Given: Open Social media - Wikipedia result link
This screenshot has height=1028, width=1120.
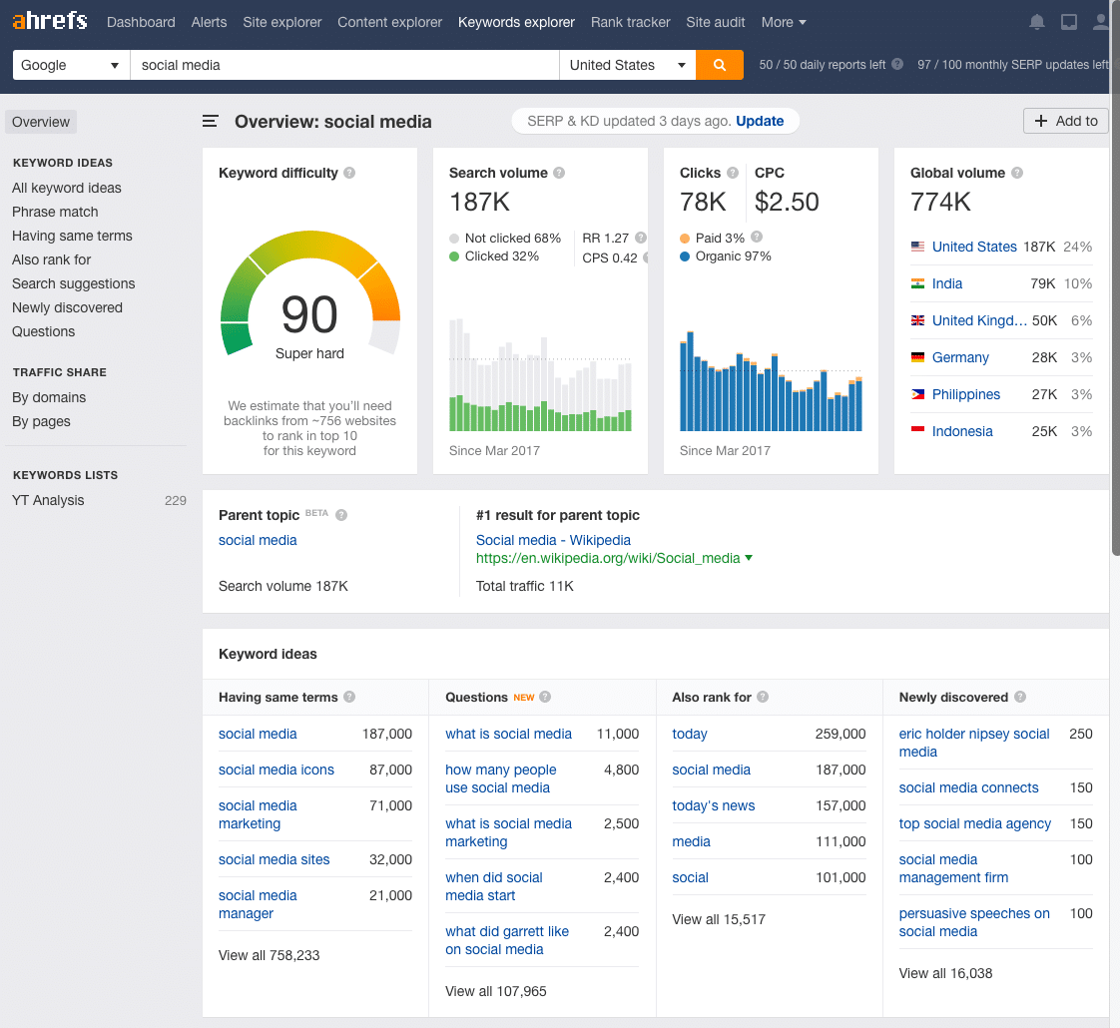Looking at the screenshot, I should (x=553, y=541).
